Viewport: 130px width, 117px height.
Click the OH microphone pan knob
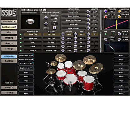point(75,42)
